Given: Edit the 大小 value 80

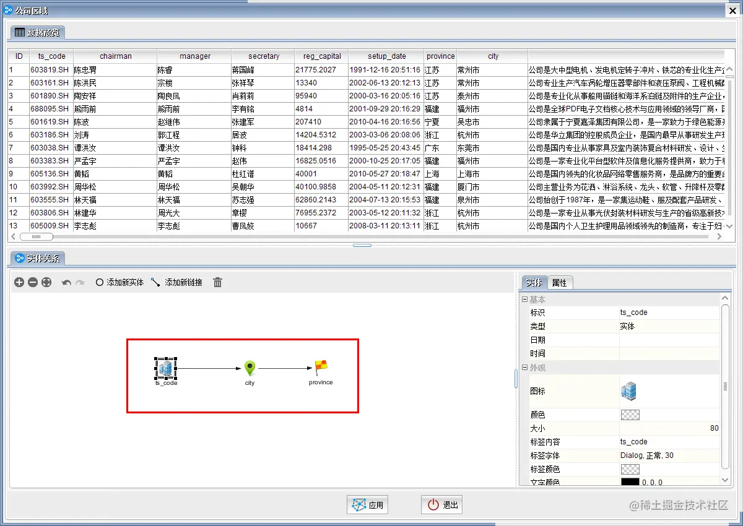Looking at the screenshot, I should click(x=670, y=428).
